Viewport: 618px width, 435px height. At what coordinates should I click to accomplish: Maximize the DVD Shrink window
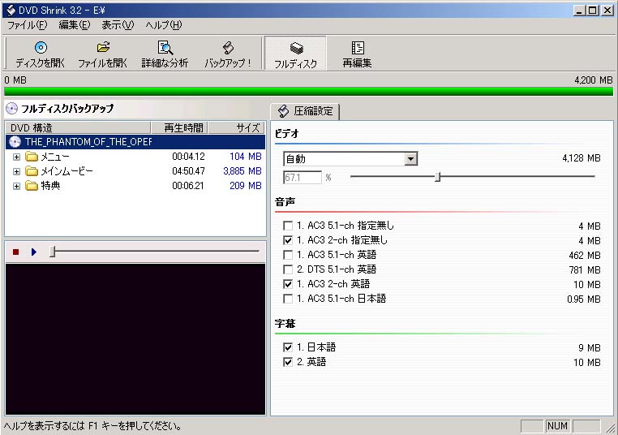pyautogui.click(x=592, y=11)
